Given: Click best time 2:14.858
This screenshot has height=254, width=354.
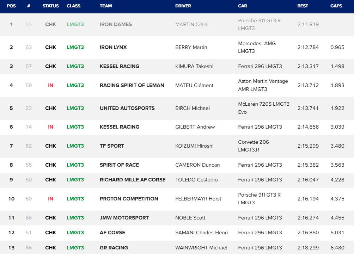Looking at the screenshot, I should coord(308,127).
